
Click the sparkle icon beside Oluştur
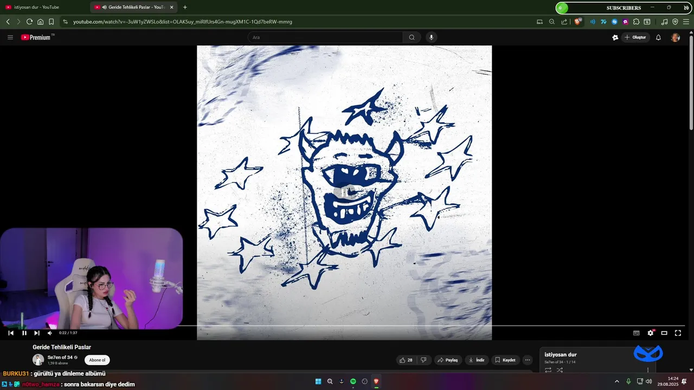[x=615, y=37]
